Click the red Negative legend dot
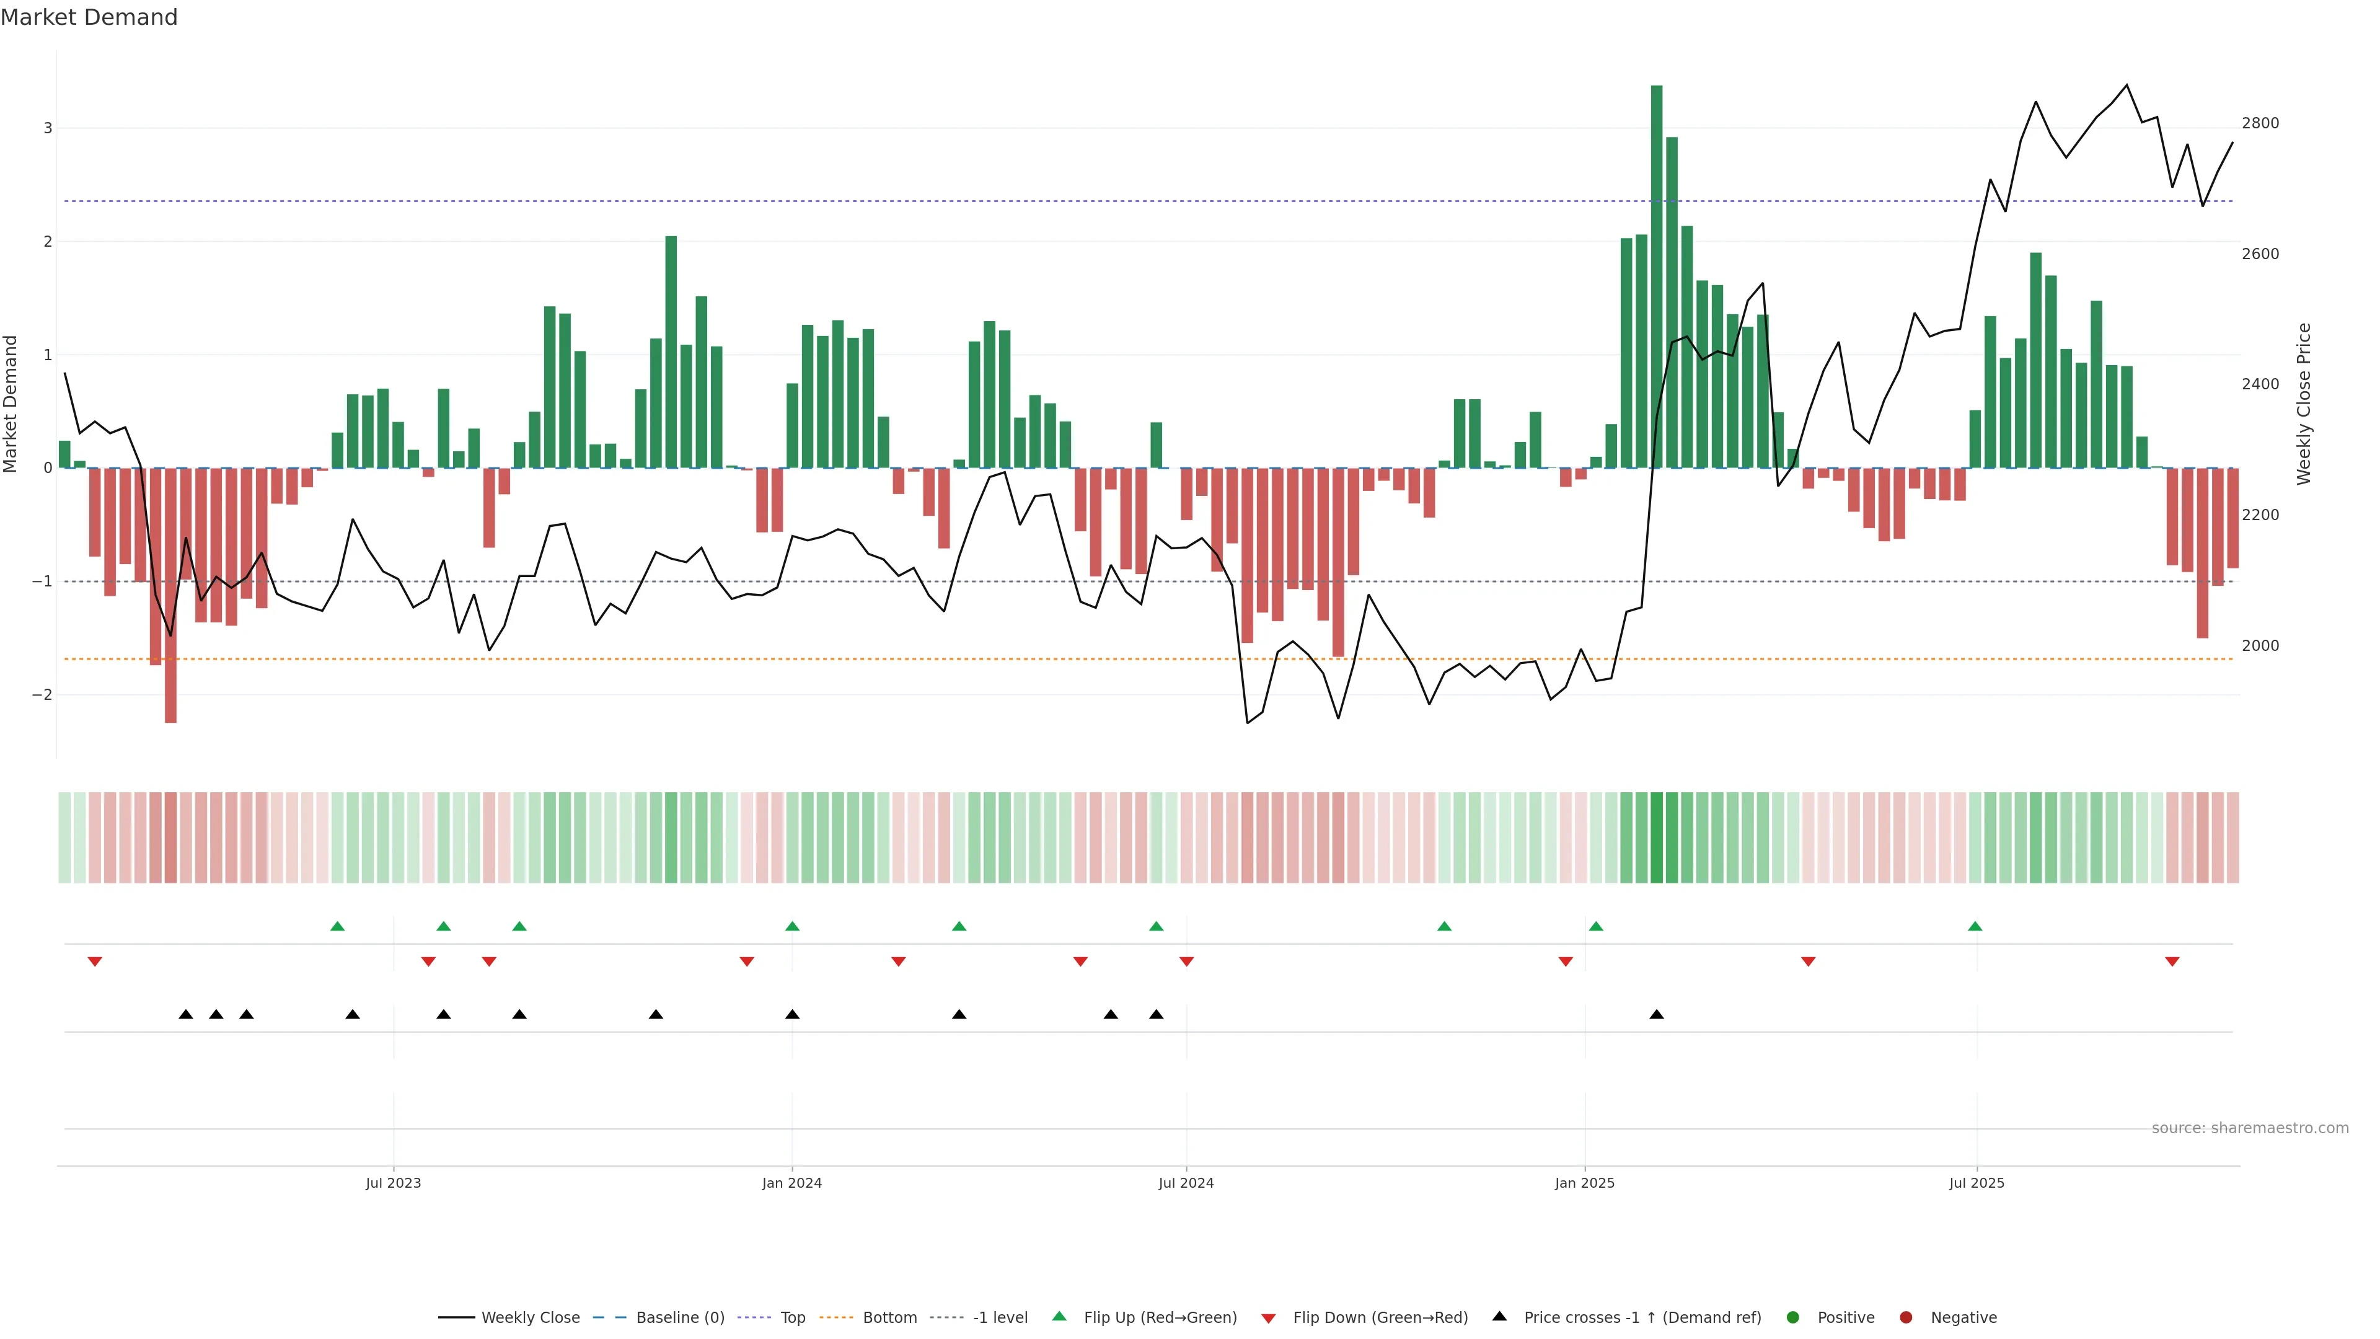 [x=1906, y=1317]
